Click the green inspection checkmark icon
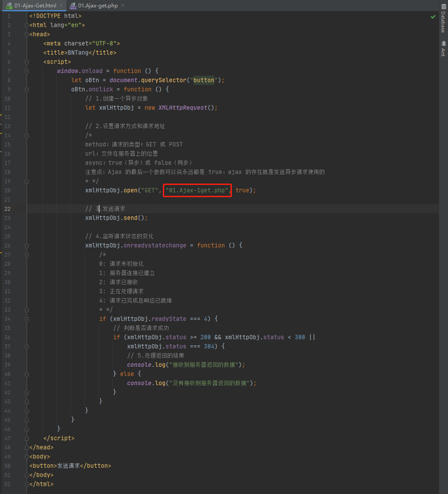The image size is (448, 494). pos(433,16)
